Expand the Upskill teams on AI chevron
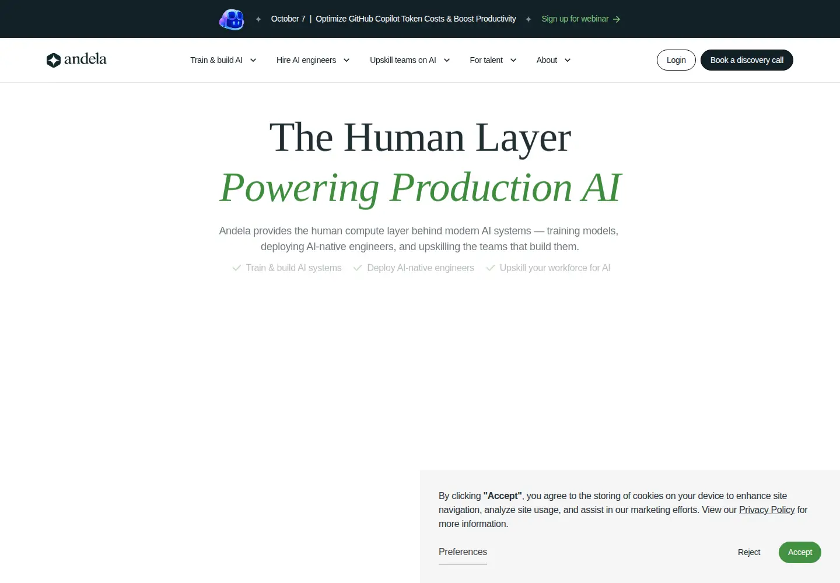Screen dimensions: 840x583 point(447,60)
